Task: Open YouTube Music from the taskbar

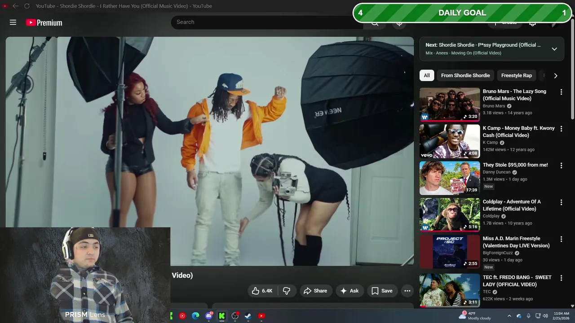Action: coord(182,316)
